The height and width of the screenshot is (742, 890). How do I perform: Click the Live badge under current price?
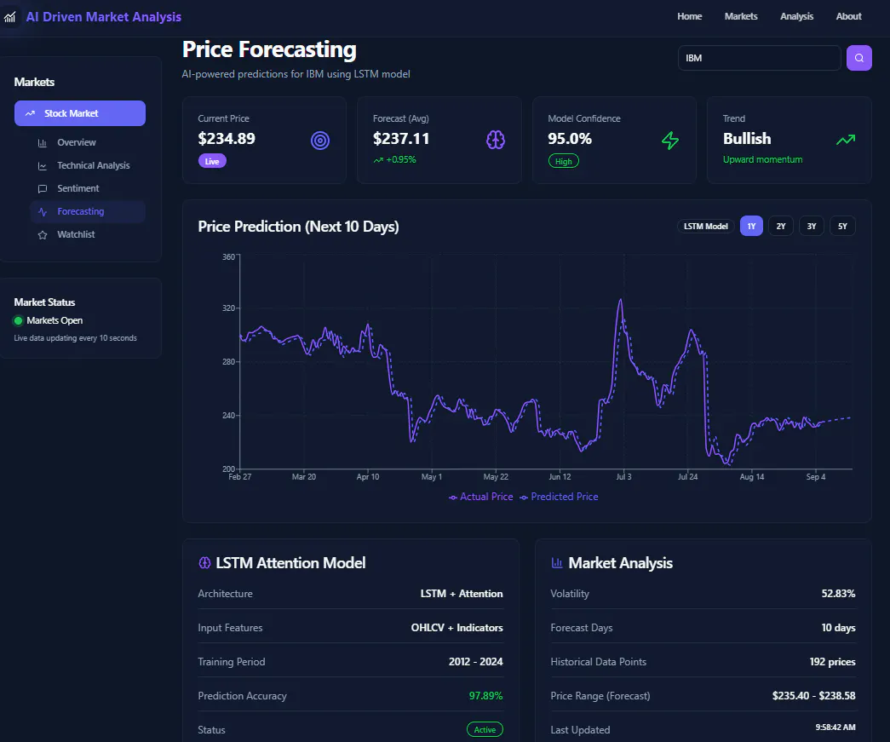212,161
